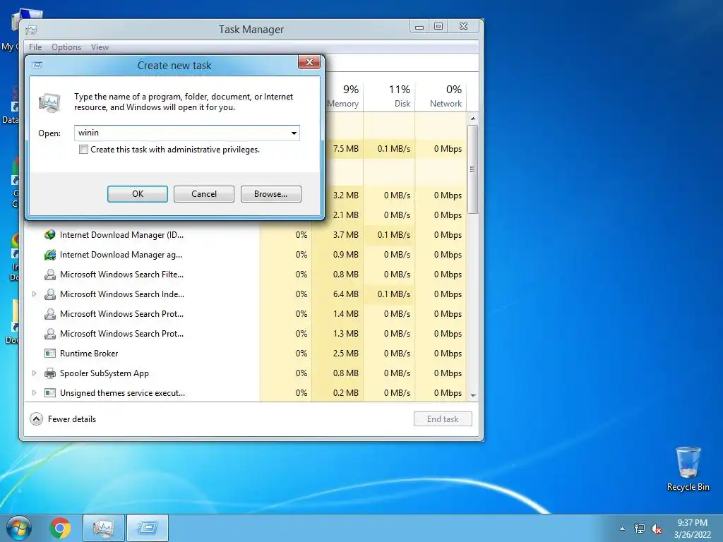723x542 pixels.
Task: Collapse view with Fewer details
Action: point(63,419)
